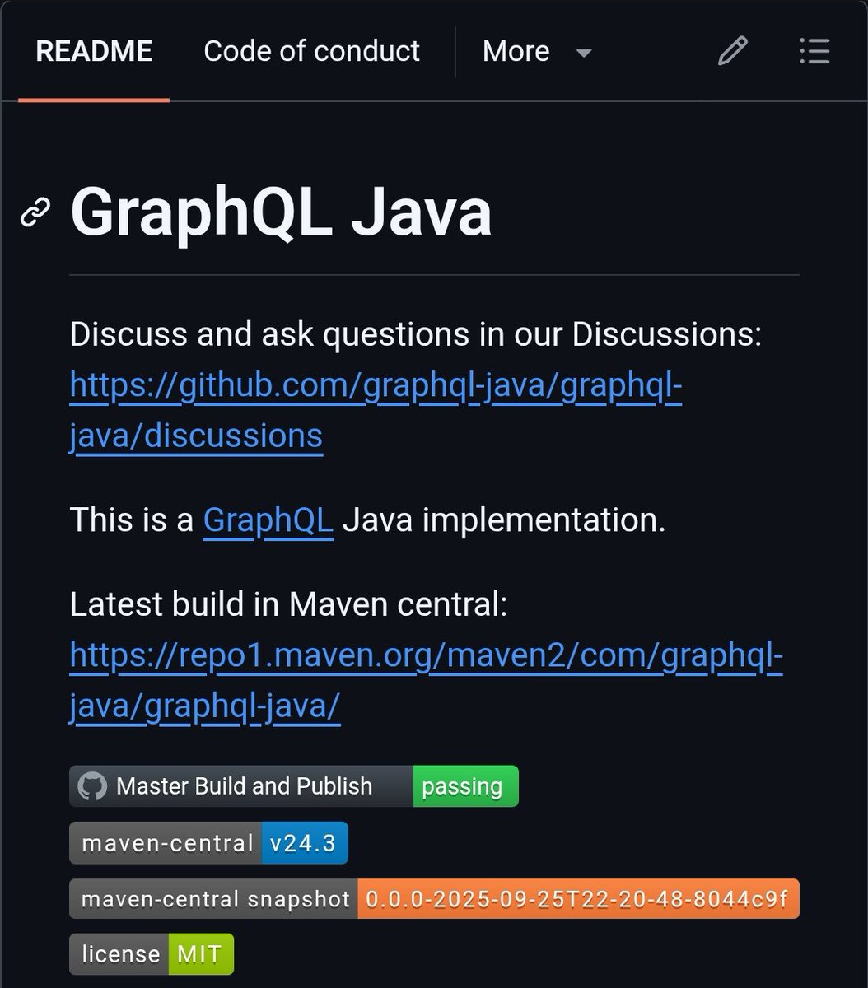Click the pencil edit README icon
Screen dimensions: 868x988
pos(732,51)
